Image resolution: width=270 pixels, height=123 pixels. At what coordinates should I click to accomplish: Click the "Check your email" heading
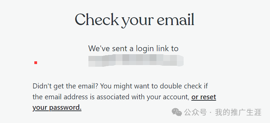(135, 20)
